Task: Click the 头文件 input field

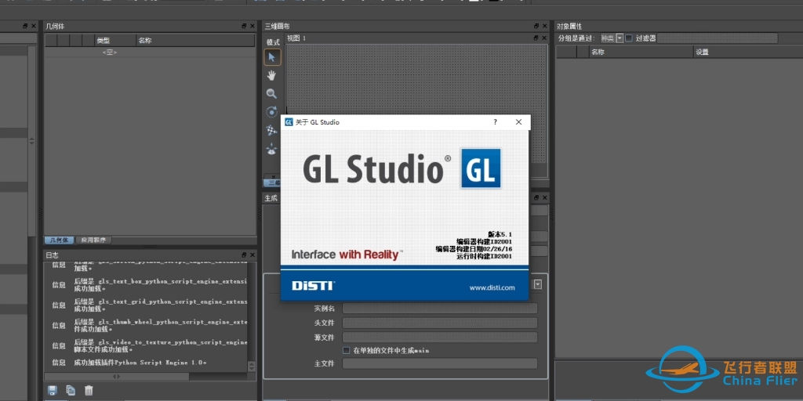Action: tap(440, 323)
